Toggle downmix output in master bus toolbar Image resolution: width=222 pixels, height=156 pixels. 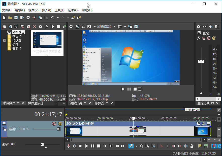[205, 27]
